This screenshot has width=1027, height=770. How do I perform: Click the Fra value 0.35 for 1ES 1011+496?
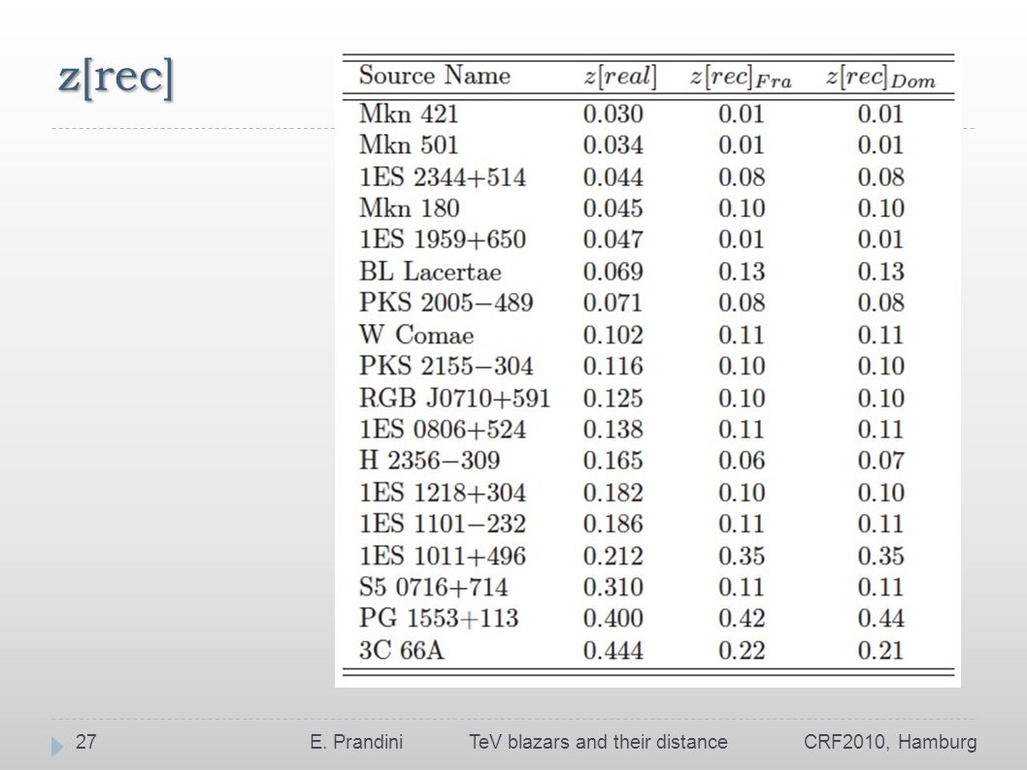pyautogui.click(x=742, y=556)
